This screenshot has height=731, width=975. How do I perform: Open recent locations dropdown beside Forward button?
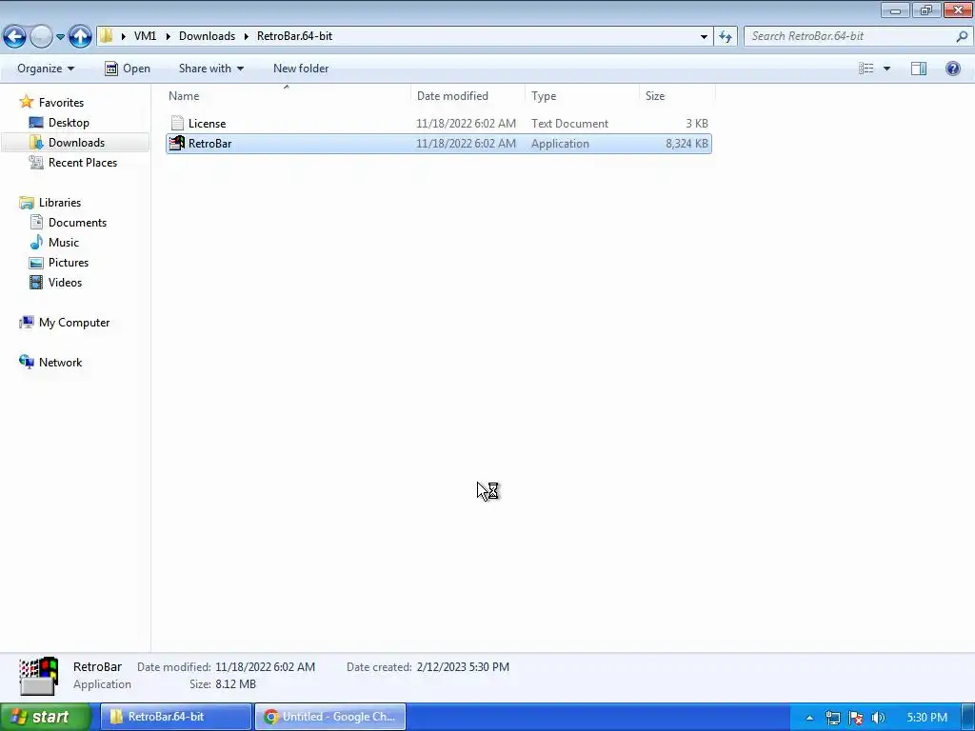coord(60,37)
